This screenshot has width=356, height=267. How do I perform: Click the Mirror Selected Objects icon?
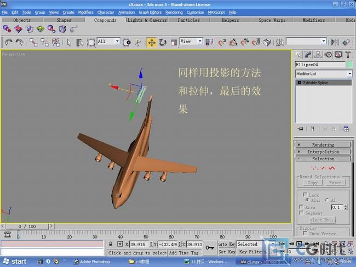pyautogui.click(x=335, y=43)
